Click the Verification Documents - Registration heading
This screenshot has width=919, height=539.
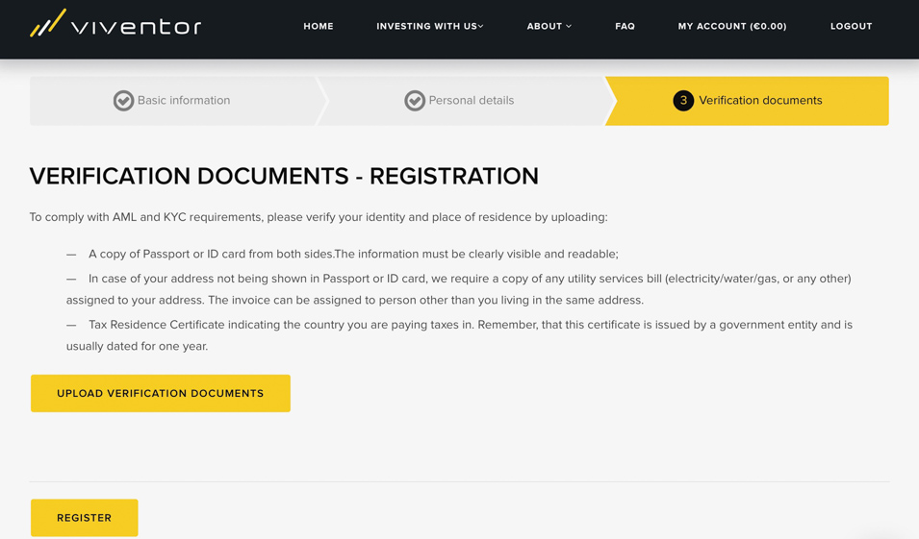(x=284, y=177)
